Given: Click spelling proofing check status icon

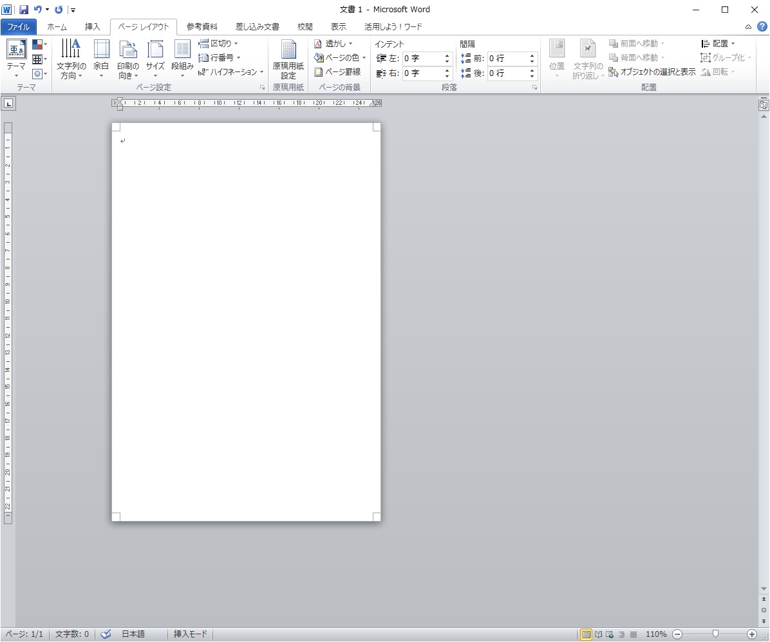Looking at the screenshot, I should click(x=106, y=634).
